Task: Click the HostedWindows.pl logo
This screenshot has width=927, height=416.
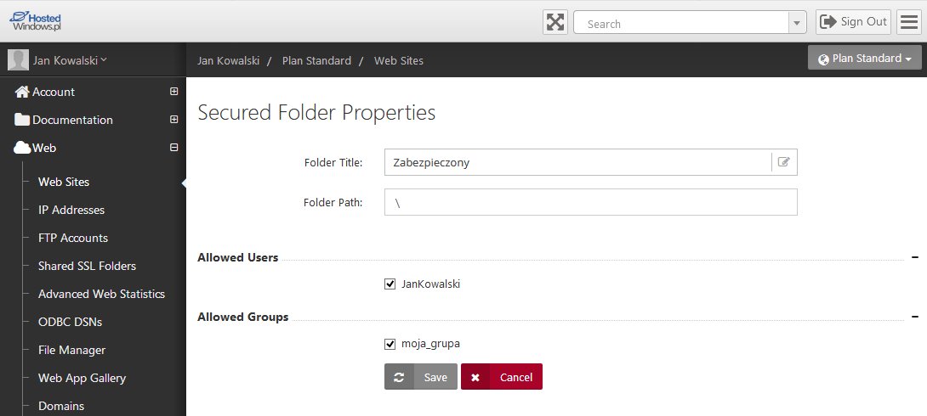Action: (35, 21)
